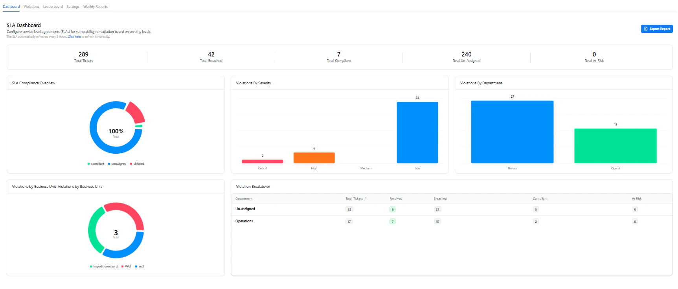The width and height of the screenshot is (678, 289).
Task: Toggle the WAS legend entry
Action: (x=127, y=266)
